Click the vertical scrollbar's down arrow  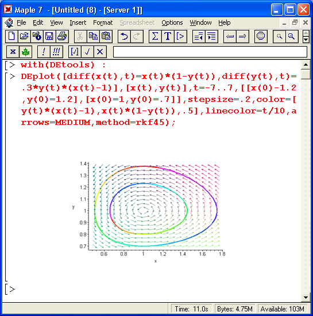306,297
